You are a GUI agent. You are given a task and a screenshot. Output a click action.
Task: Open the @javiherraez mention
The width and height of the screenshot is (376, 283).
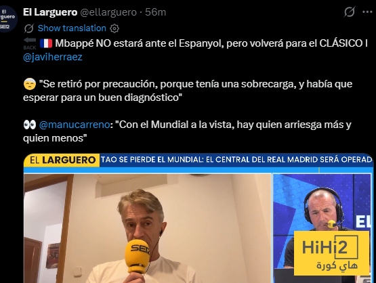[x=53, y=57]
